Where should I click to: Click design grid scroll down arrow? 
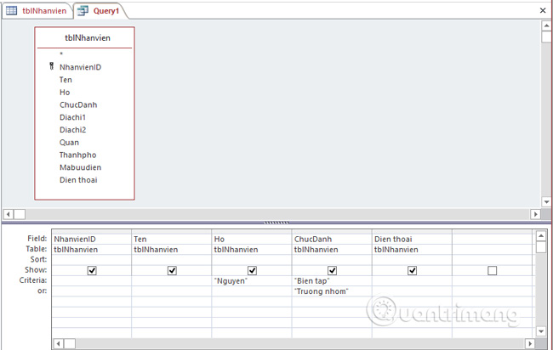(540, 331)
